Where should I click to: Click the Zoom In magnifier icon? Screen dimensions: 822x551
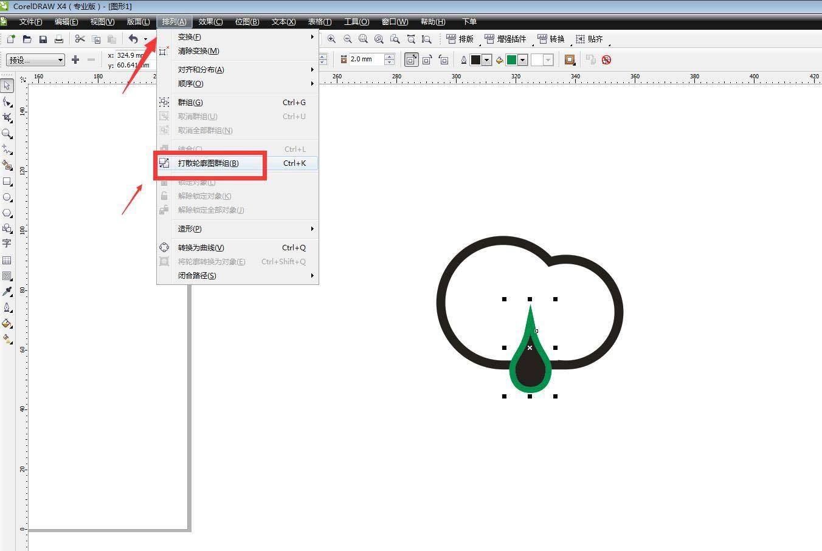tap(331, 39)
